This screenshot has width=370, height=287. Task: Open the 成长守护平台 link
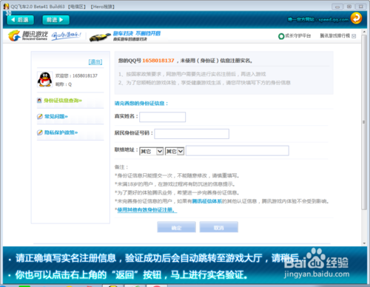pyautogui.click(x=298, y=36)
